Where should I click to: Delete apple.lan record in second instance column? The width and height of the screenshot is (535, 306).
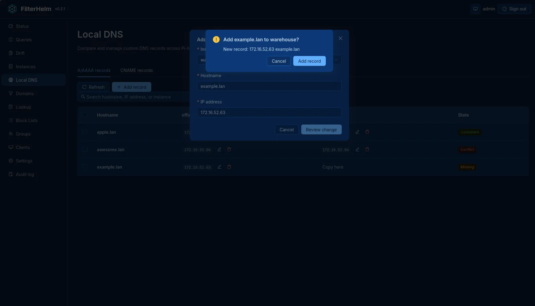[x=367, y=132]
